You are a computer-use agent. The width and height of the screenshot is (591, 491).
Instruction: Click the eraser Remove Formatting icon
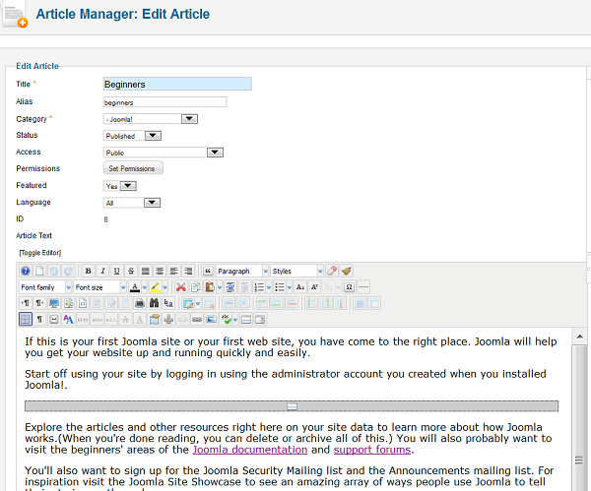[x=332, y=271]
